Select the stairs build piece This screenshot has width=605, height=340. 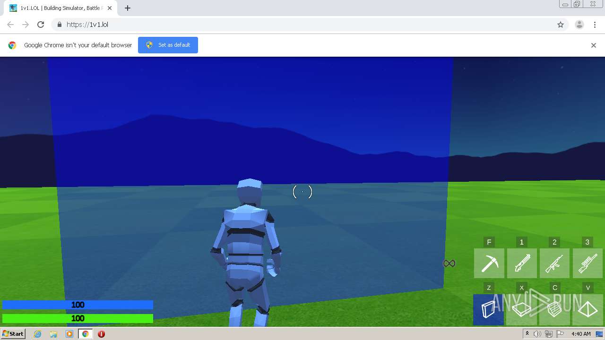tap(554, 309)
